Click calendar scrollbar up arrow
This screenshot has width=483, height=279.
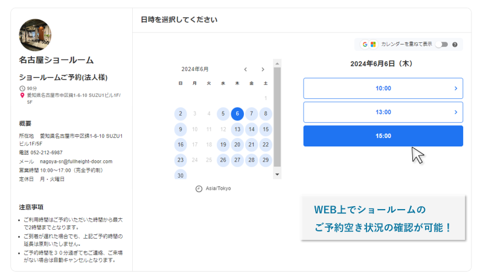tap(277, 64)
